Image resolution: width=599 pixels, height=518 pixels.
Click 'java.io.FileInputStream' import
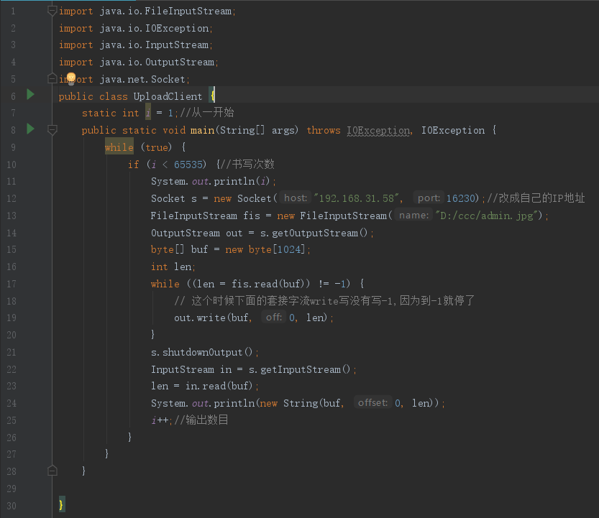pos(165,11)
